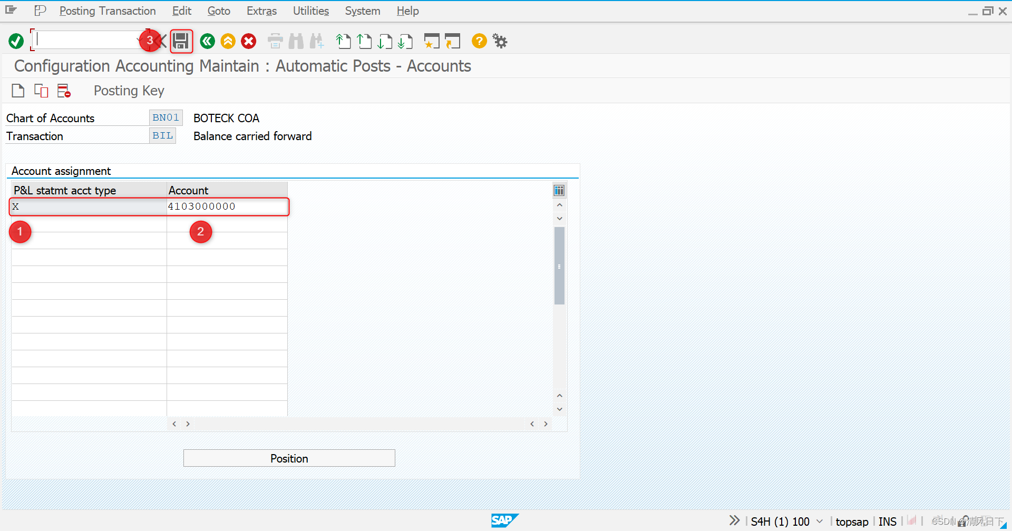Click the Position button
Screen dimensions: 1012x531
(x=289, y=458)
